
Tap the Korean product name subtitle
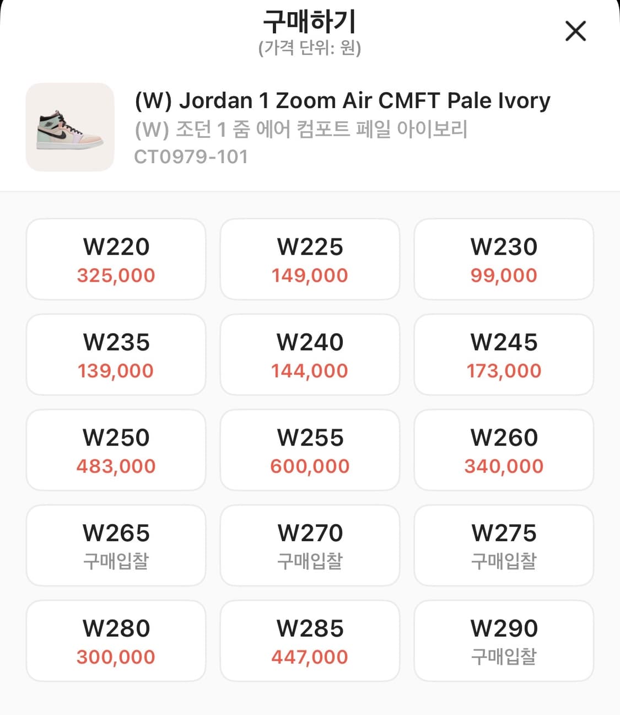coord(301,130)
